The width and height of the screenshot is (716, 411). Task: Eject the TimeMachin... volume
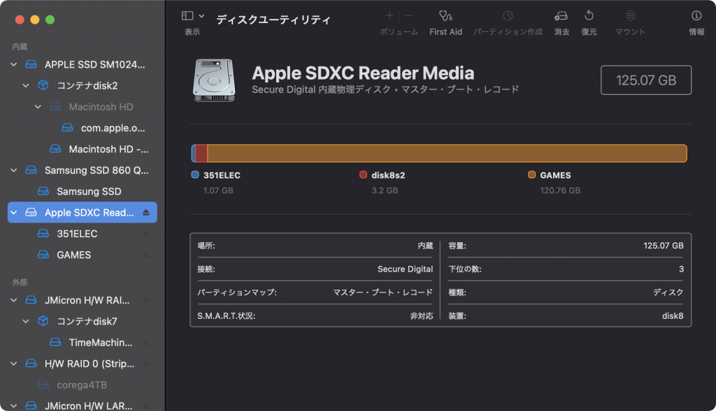[x=146, y=343]
